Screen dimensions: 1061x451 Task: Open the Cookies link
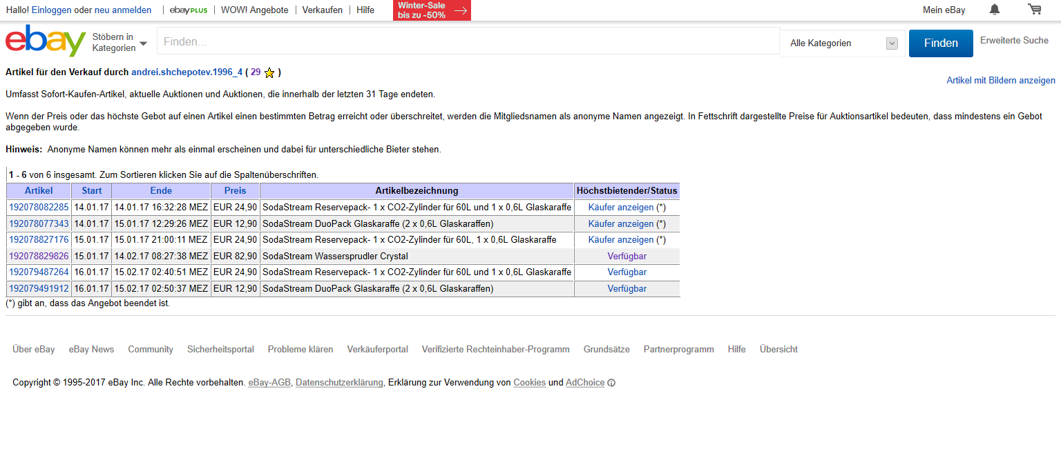tap(530, 383)
